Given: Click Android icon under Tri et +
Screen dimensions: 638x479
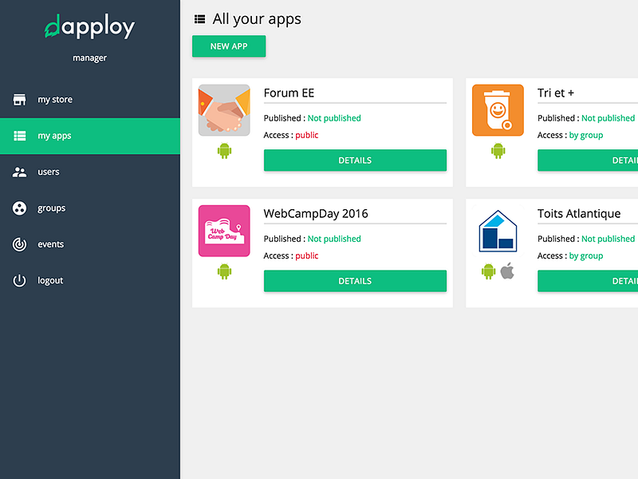Looking at the screenshot, I should click(498, 151).
